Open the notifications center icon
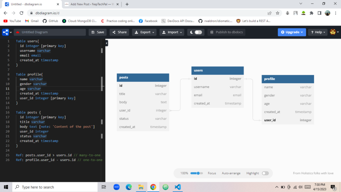This screenshot has width=341, height=192. (x=333, y=187)
